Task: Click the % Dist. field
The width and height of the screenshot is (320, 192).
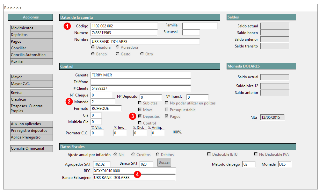Action: click(x=140, y=133)
